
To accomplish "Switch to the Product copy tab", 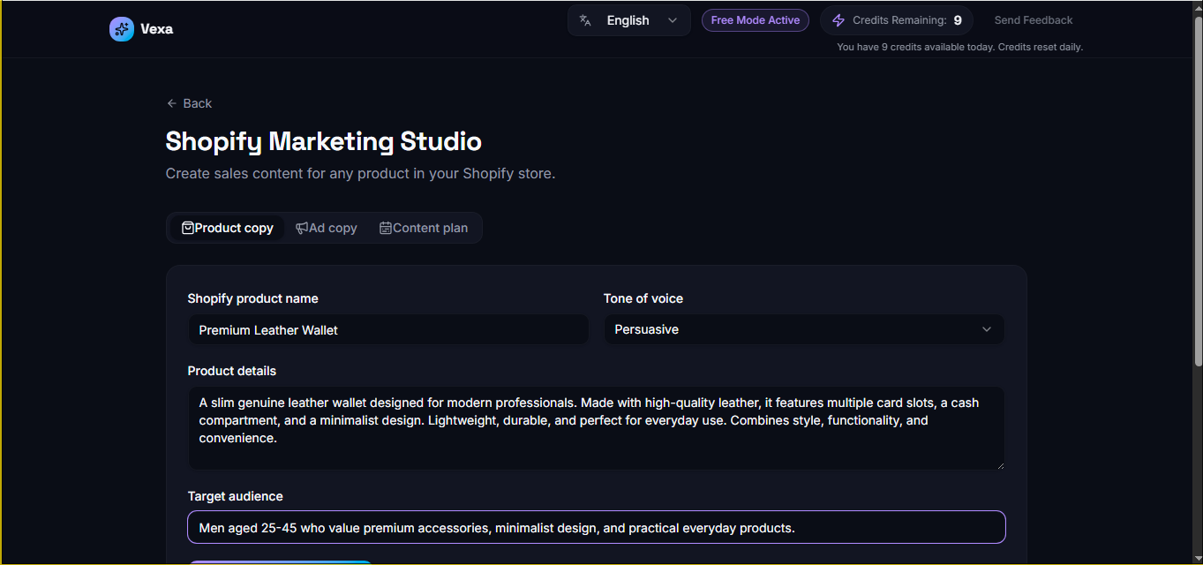I will (x=228, y=228).
